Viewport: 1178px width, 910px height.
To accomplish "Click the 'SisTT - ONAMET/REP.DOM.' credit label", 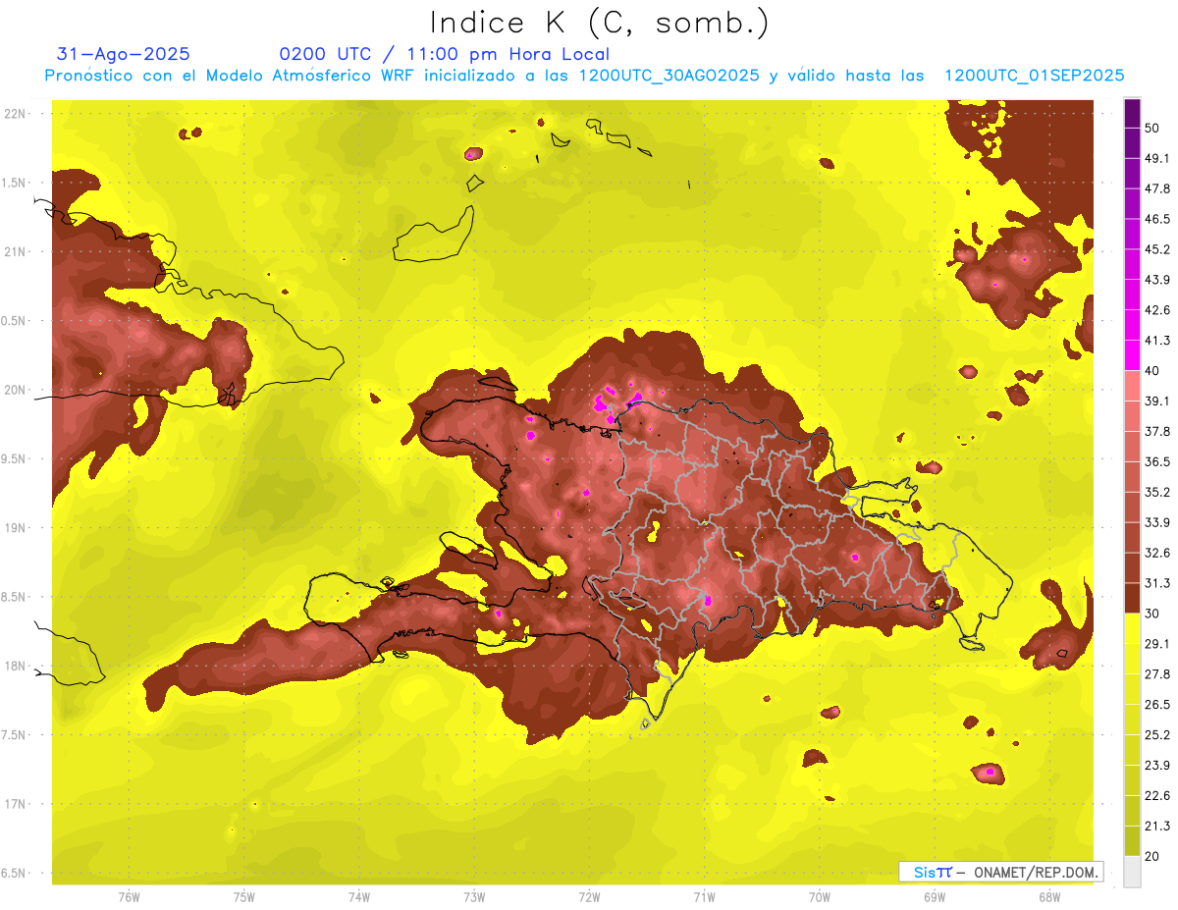I will tap(1000, 872).
